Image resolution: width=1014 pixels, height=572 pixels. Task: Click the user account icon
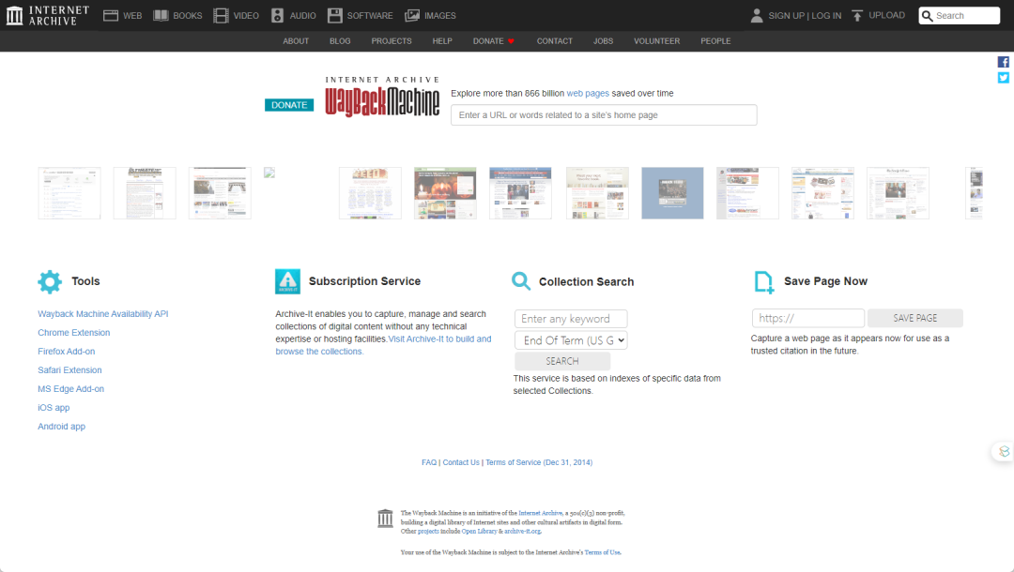[x=757, y=16]
